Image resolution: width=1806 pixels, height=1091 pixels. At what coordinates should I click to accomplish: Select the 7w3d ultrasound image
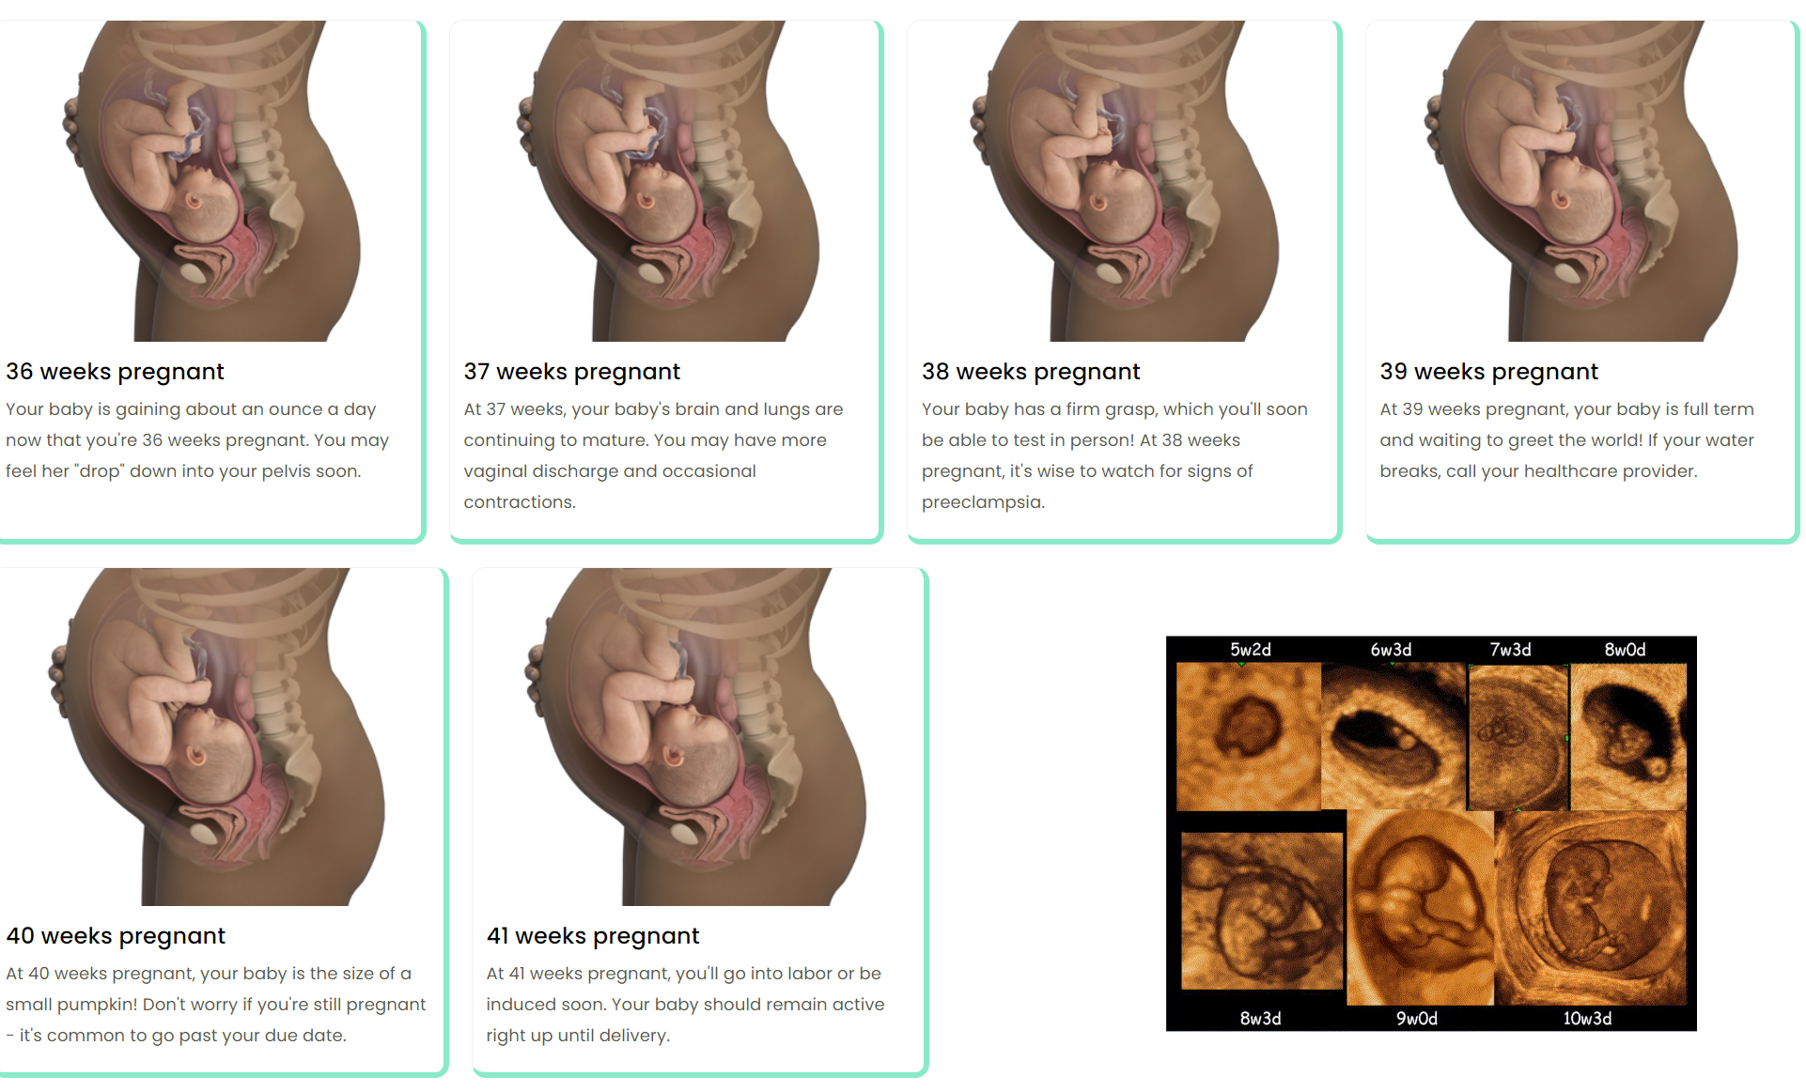click(x=1518, y=736)
